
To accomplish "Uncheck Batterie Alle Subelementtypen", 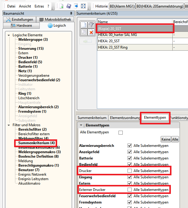I will [x=130, y=158].
